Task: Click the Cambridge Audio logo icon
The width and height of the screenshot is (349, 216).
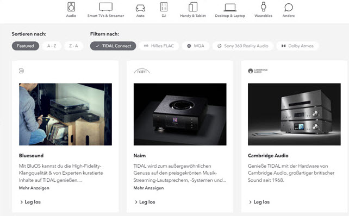Action: point(258,71)
